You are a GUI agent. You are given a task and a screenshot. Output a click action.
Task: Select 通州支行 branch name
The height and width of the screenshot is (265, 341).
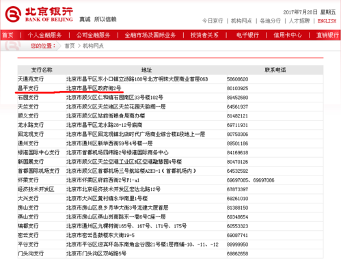tap(28, 143)
